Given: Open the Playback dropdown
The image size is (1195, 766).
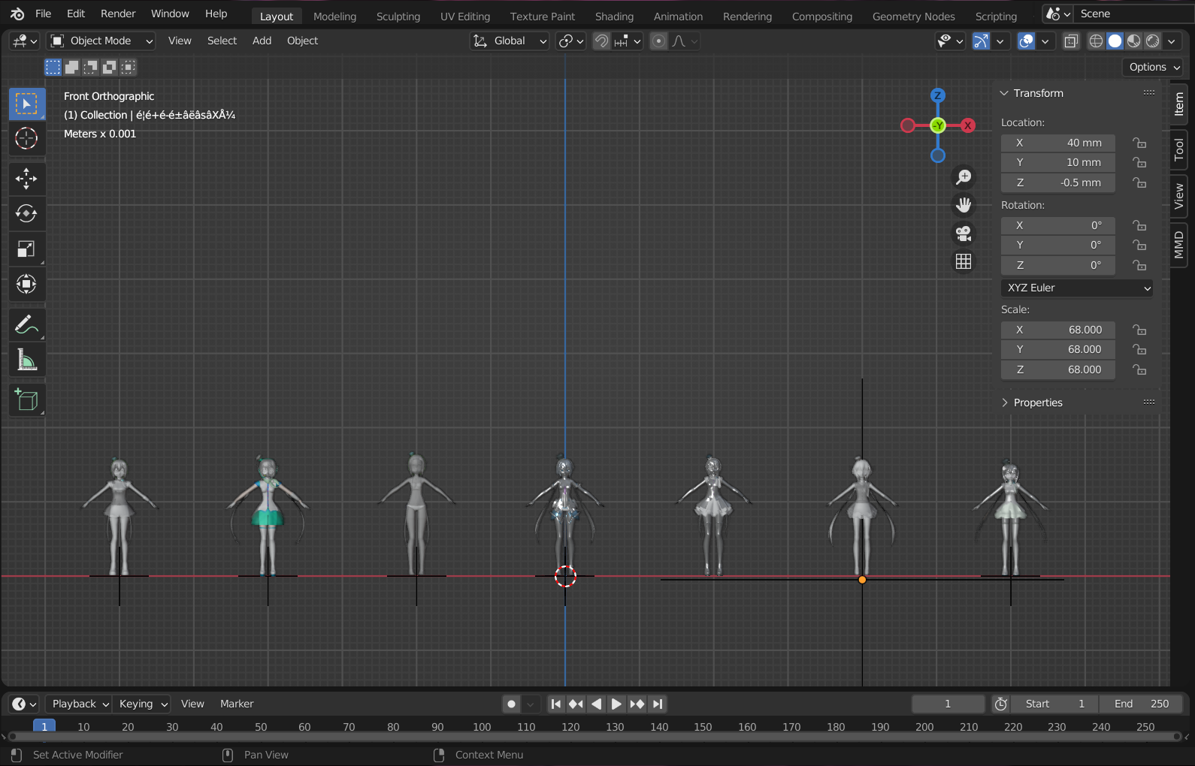Looking at the screenshot, I should coord(80,704).
